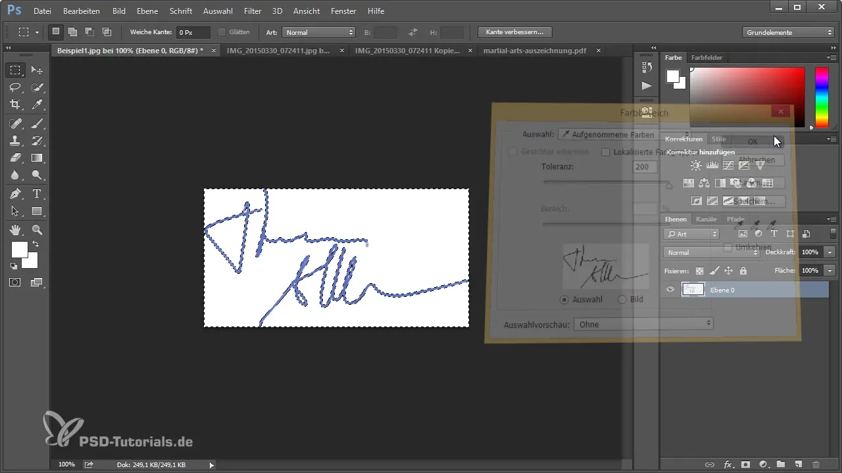Select the Pen tool
The height and width of the screenshot is (473, 842).
tap(16, 194)
